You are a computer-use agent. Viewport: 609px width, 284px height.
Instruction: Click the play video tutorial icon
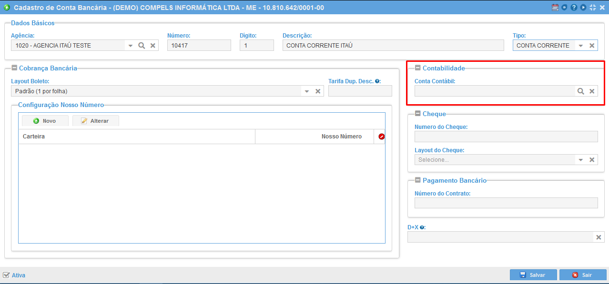point(583,8)
